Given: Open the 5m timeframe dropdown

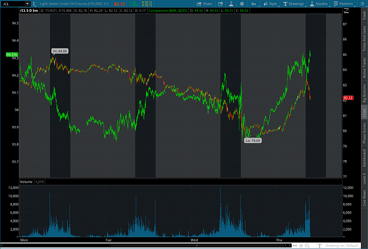Looking at the screenshot, I should pyautogui.click(x=254, y=4).
